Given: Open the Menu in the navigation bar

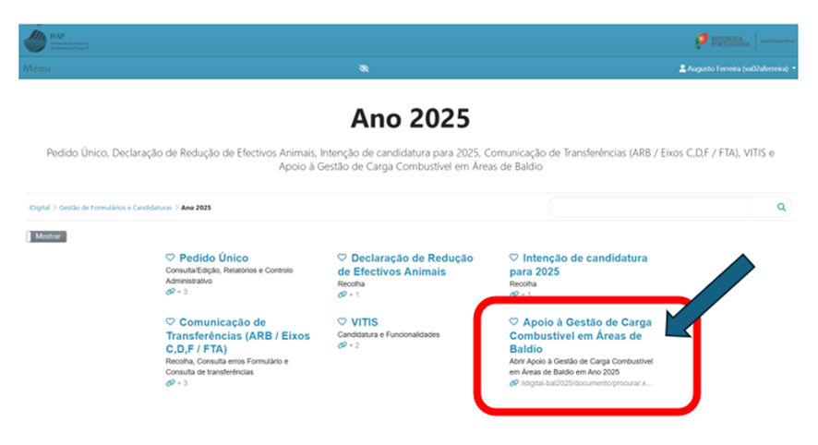Looking at the screenshot, I should tap(37, 69).
